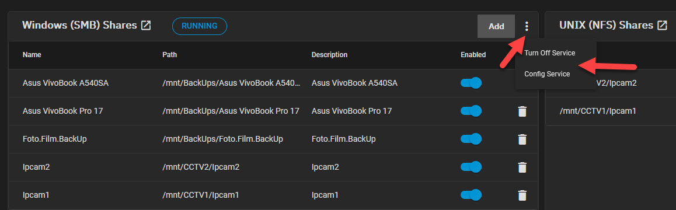Toggle off the Asus VivoBook Pro 17 share
The image size is (676, 210).
471,111
